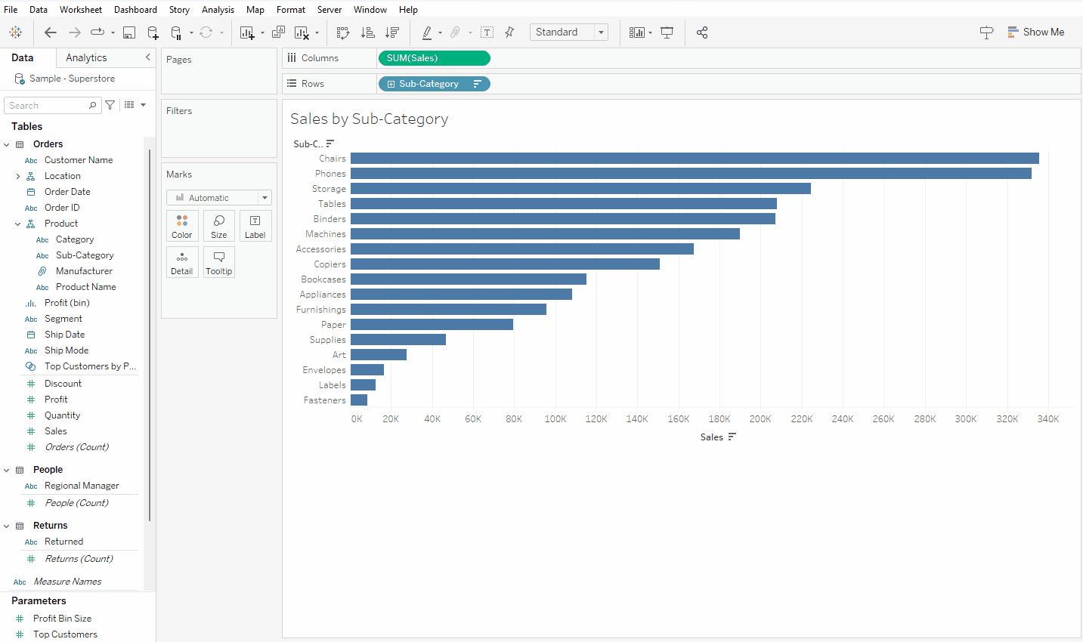The width and height of the screenshot is (1083, 642).
Task: Click the Color button on Marks card
Action: click(x=182, y=226)
